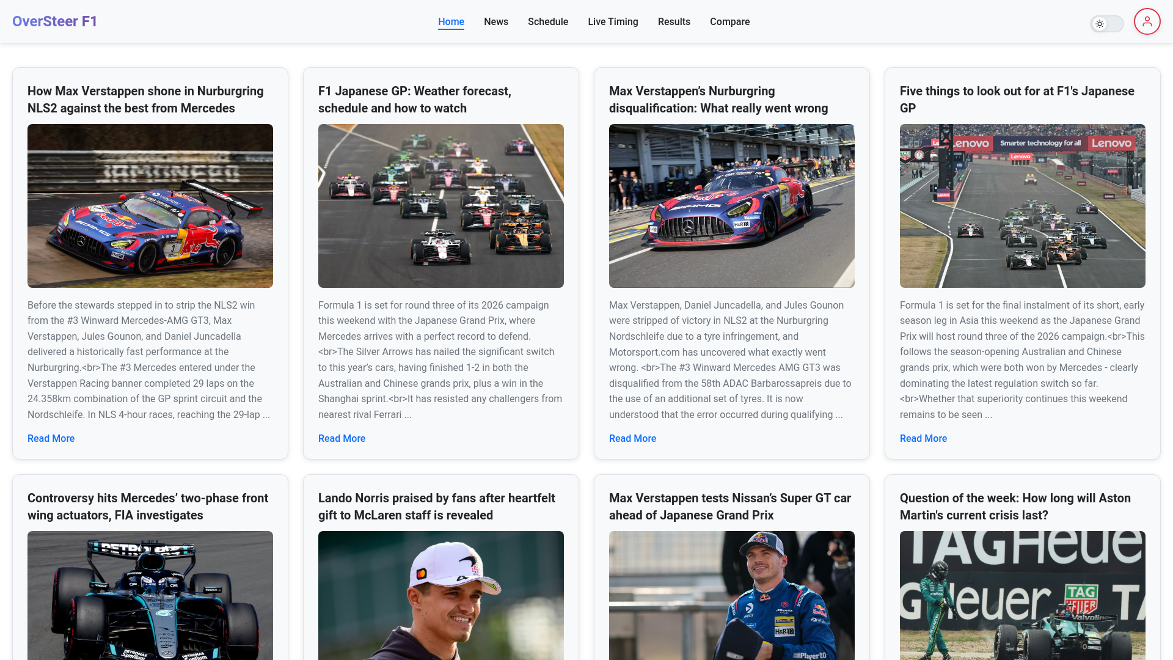Screen dimensions: 1173x660
Task: Open the Lenovo banner race start photo
Action: [x=1023, y=206]
